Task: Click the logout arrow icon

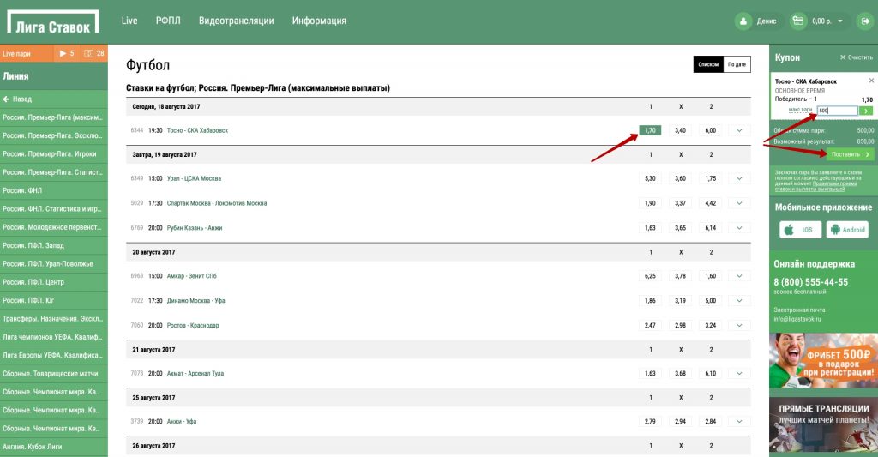Action: pos(863,21)
